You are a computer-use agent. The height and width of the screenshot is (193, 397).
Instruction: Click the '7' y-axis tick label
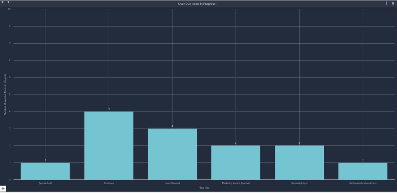click(x=10, y=60)
